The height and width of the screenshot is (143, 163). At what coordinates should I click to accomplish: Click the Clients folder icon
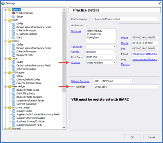(x=9, y=41)
